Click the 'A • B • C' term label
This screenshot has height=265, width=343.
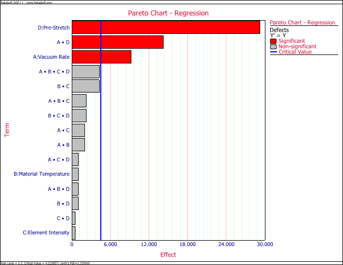tap(59, 101)
